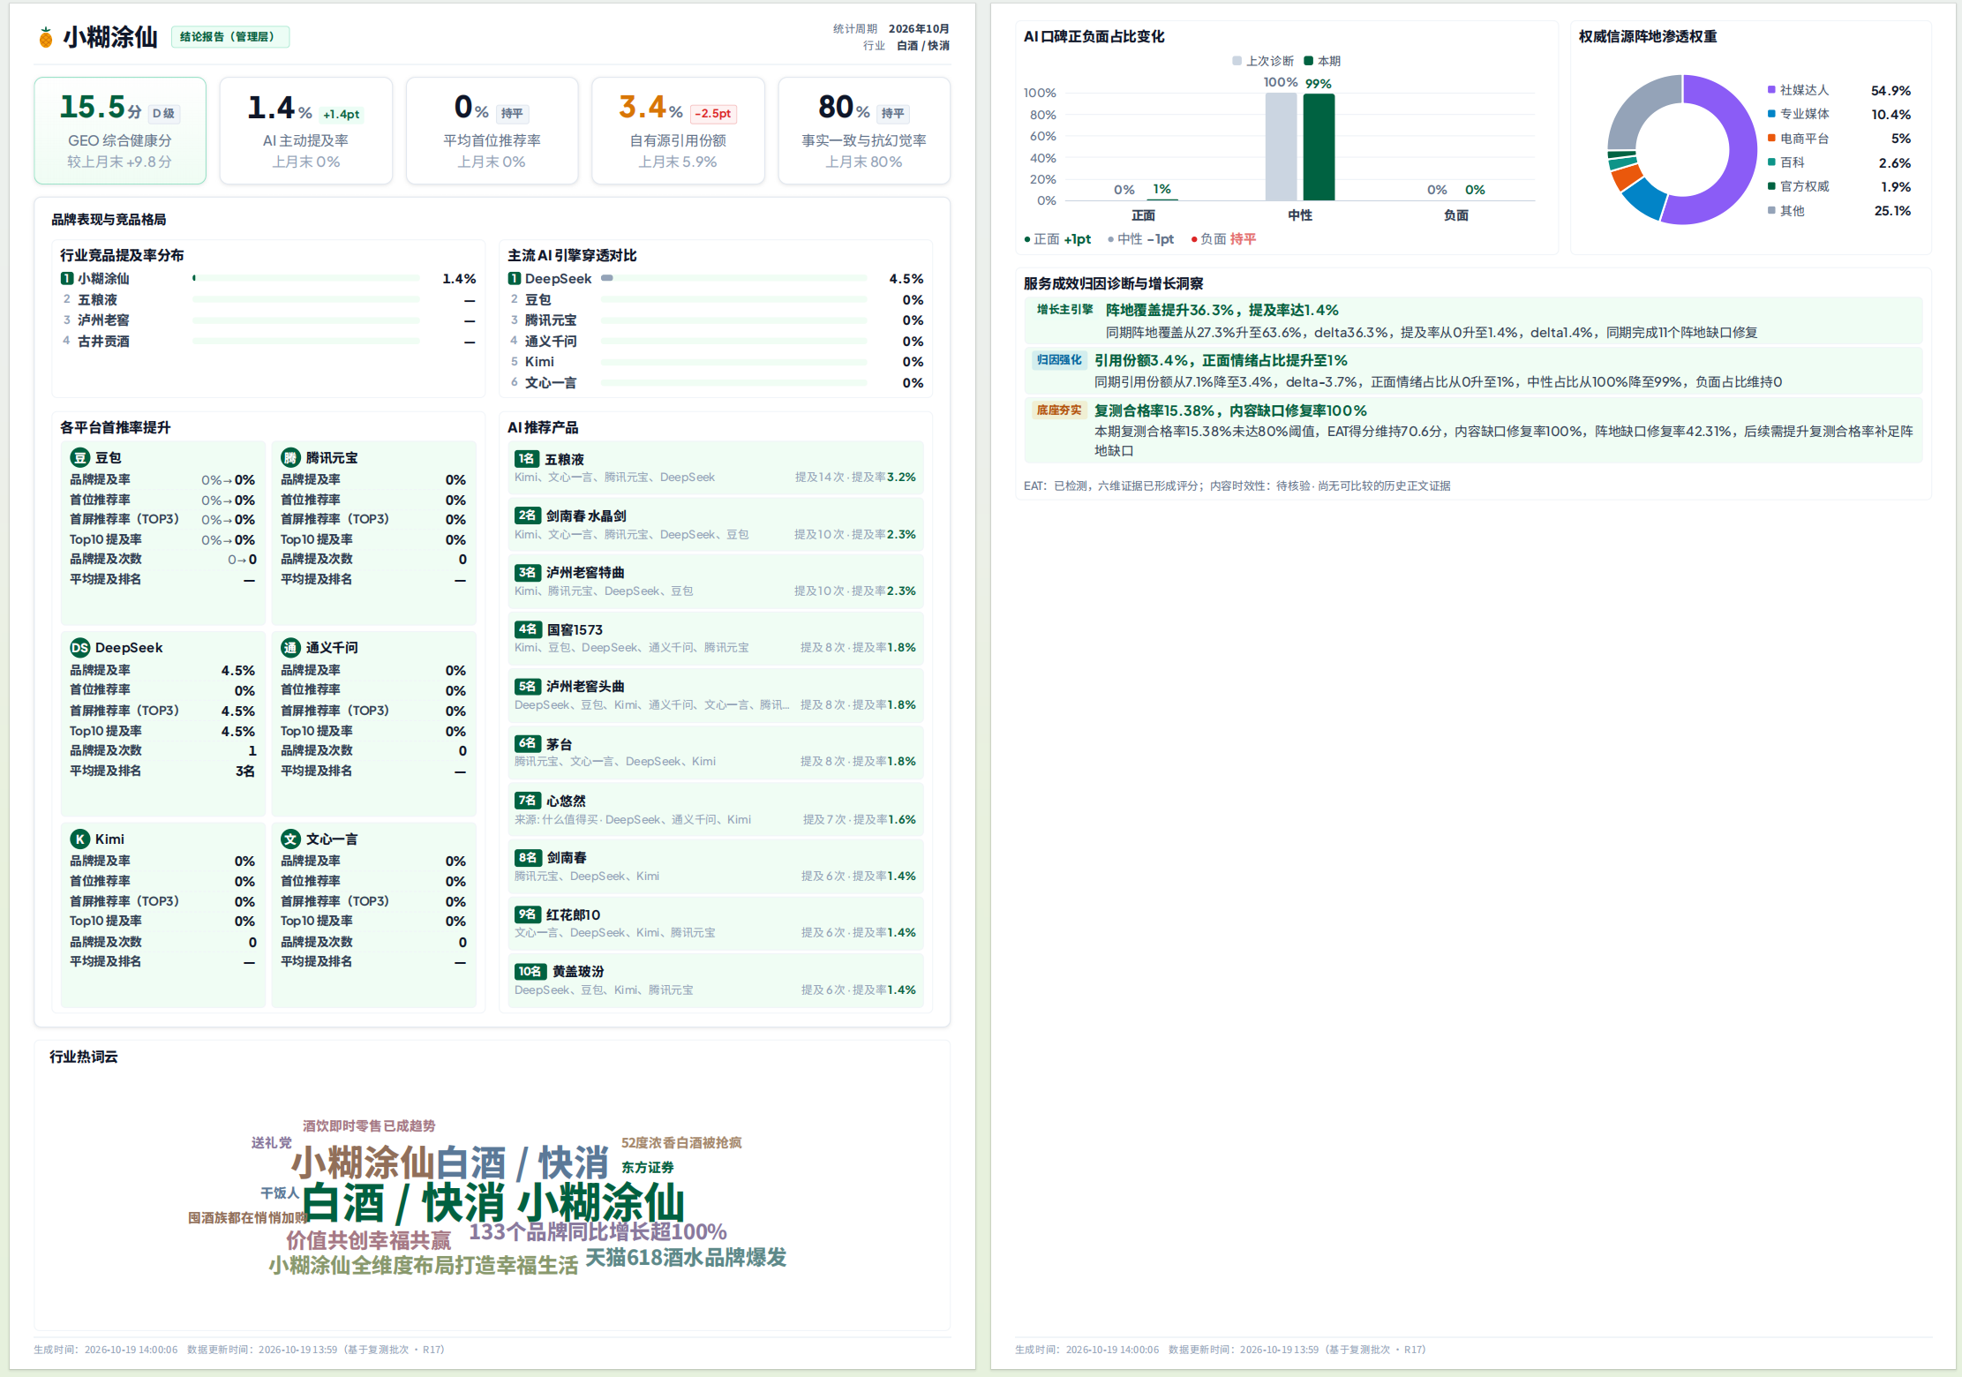Image resolution: width=1962 pixels, height=1377 pixels.
Task: Click the 1名 badge for 五粮液
Action: click(x=526, y=458)
